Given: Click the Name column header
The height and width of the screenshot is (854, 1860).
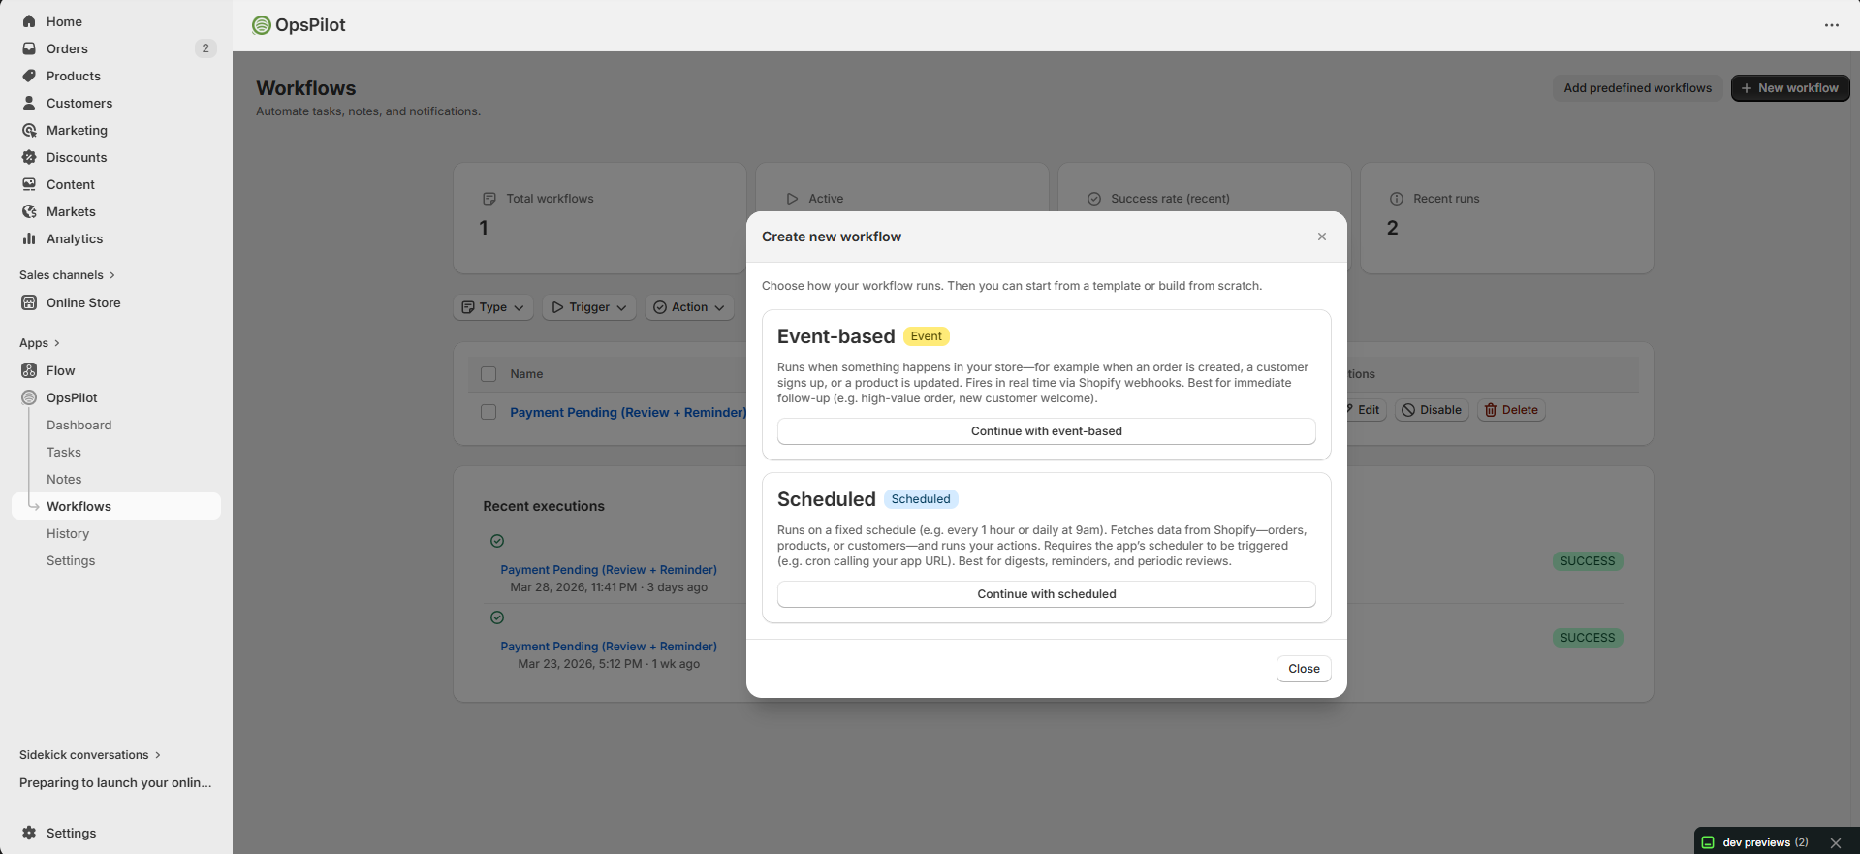Looking at the screenshot, I should coord(526,374).
